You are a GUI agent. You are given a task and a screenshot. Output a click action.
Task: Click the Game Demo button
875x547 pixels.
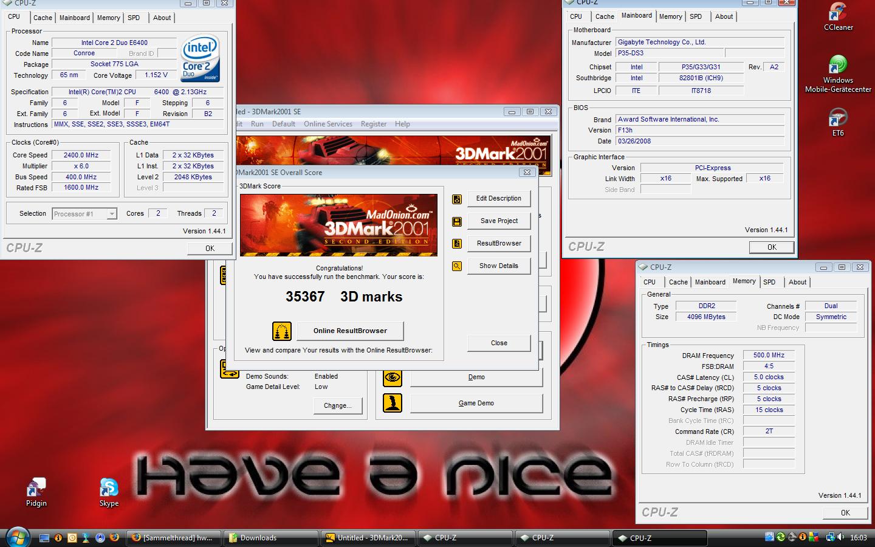coord(476,404)
